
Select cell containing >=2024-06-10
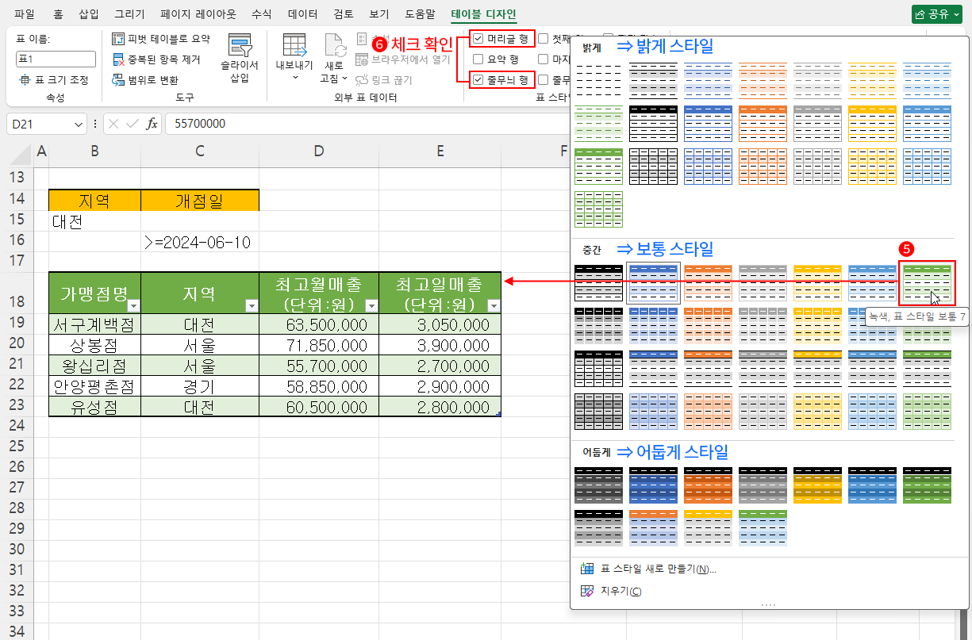[200, 243]
